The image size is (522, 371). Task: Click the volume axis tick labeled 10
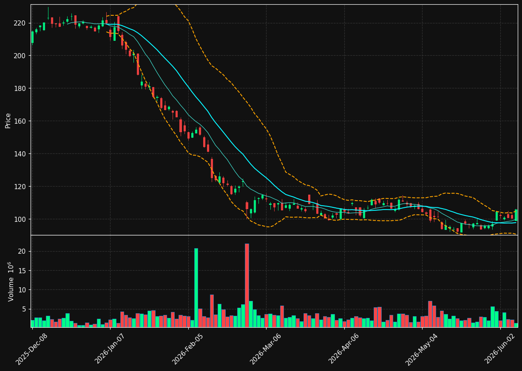click(x=22, y=290)
